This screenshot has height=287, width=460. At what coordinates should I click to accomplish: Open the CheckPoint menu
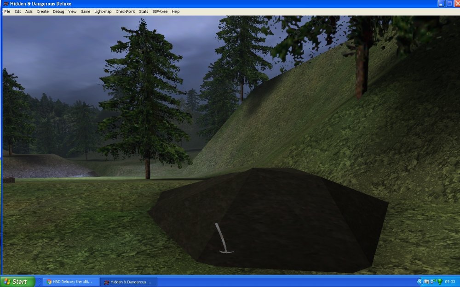pos(125,12)
